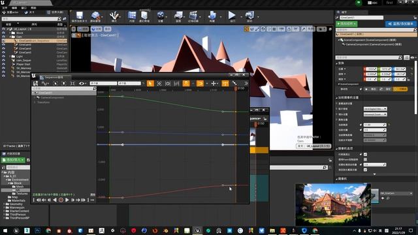
Task: Click the record button in sequencer playback controls
Action: [61, 200]
